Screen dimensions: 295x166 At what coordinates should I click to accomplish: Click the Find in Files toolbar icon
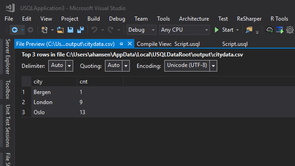[x=249, y=30]
